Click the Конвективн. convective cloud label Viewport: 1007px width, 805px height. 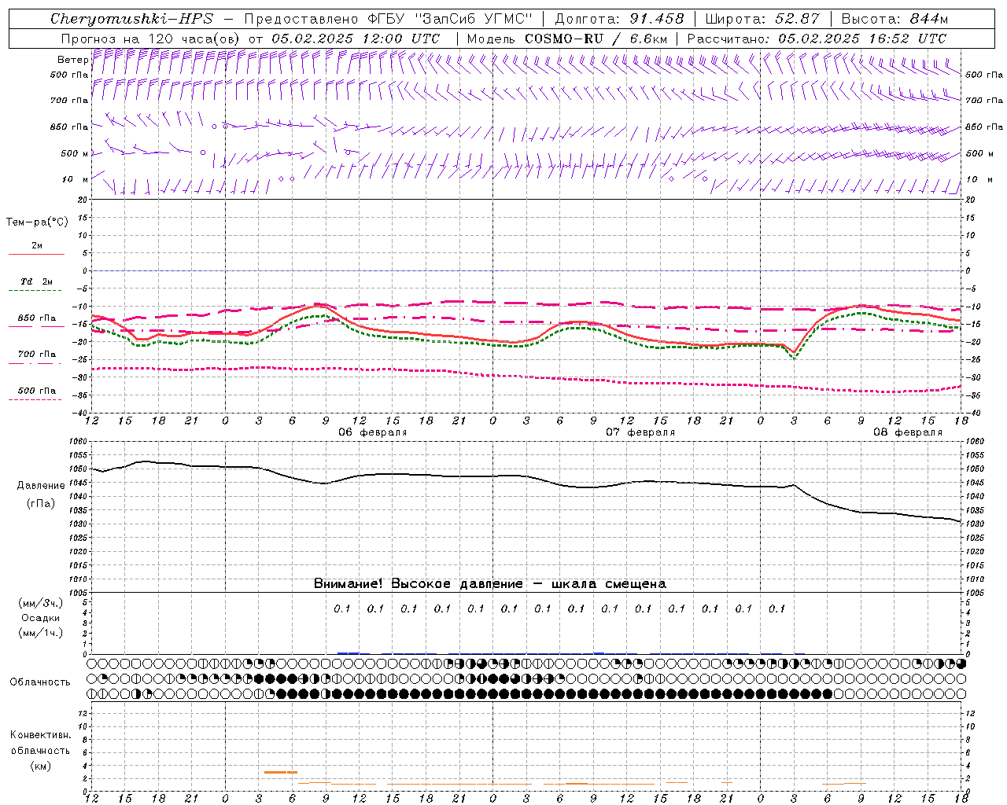pos(40,735)
